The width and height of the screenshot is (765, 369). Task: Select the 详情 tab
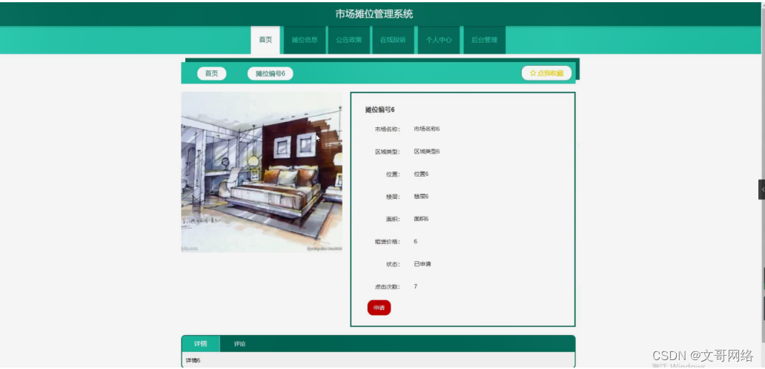[x=201, y=344]
